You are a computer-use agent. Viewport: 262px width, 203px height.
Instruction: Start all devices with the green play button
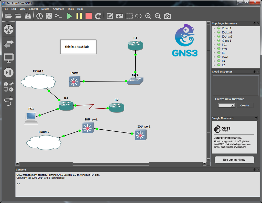tap(70, 16)
